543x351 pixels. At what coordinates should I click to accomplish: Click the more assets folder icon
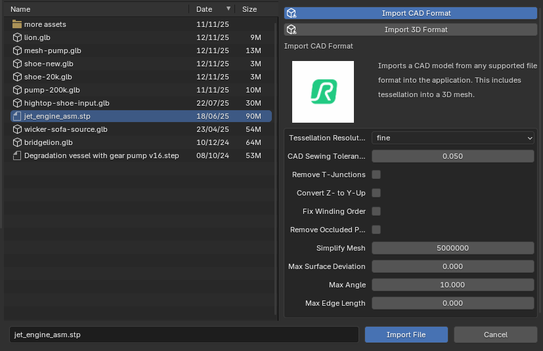pos(17,24)
